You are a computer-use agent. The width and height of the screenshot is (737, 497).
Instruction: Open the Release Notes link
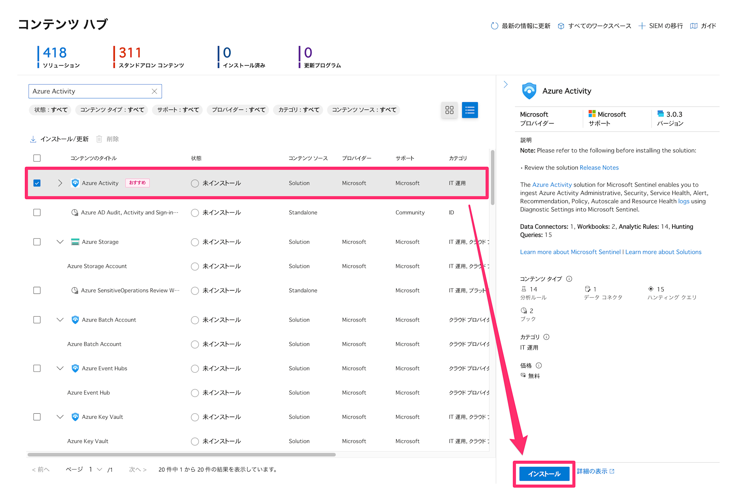point(599,168)
